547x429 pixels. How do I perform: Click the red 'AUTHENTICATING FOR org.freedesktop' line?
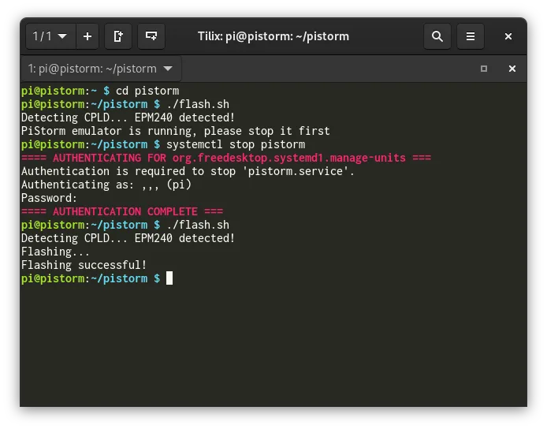[x=226, y=158]
